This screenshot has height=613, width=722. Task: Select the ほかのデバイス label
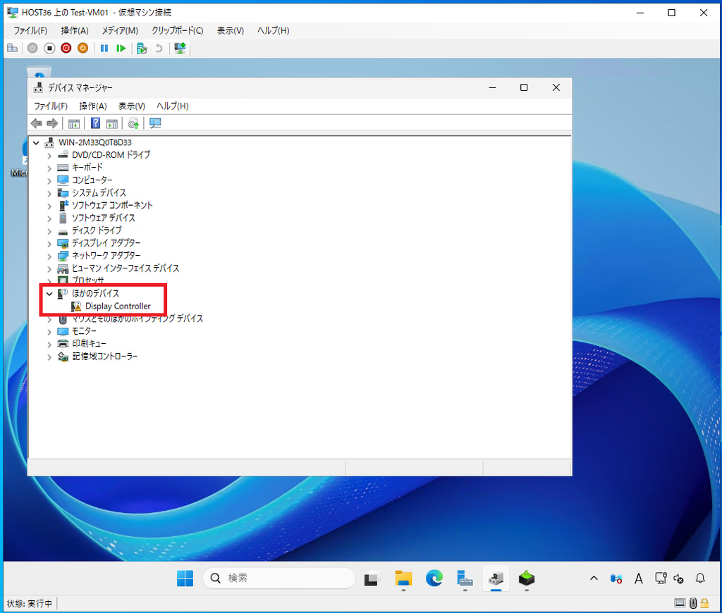click(x=95, y=293)
